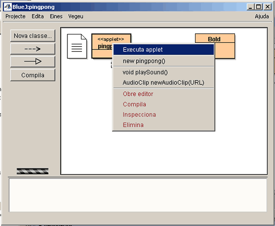Select Obre editor in context menu
Image resolution: width=275 pixels, height=226 pixels.
pos(163,94)
